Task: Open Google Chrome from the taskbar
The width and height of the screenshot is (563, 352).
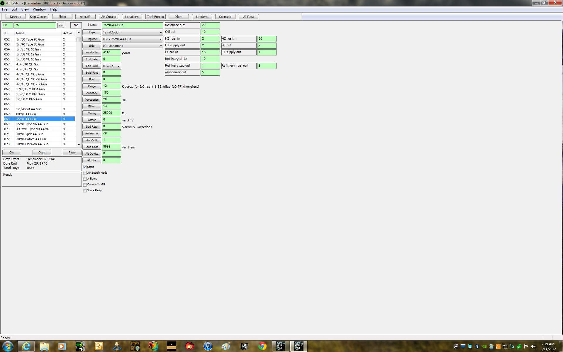Action: pos(262,346)
